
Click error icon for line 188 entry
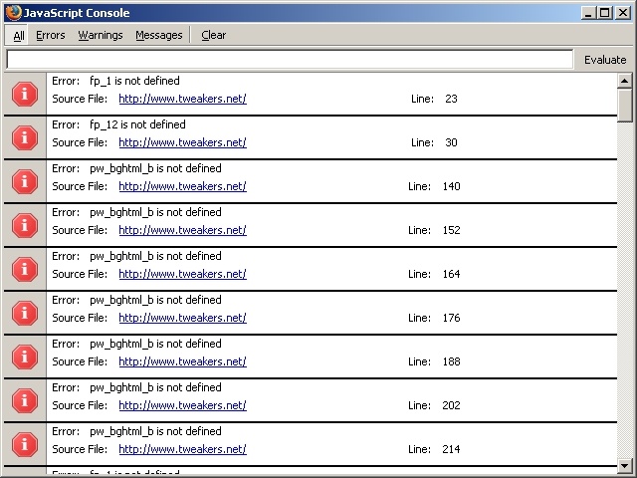25,358
